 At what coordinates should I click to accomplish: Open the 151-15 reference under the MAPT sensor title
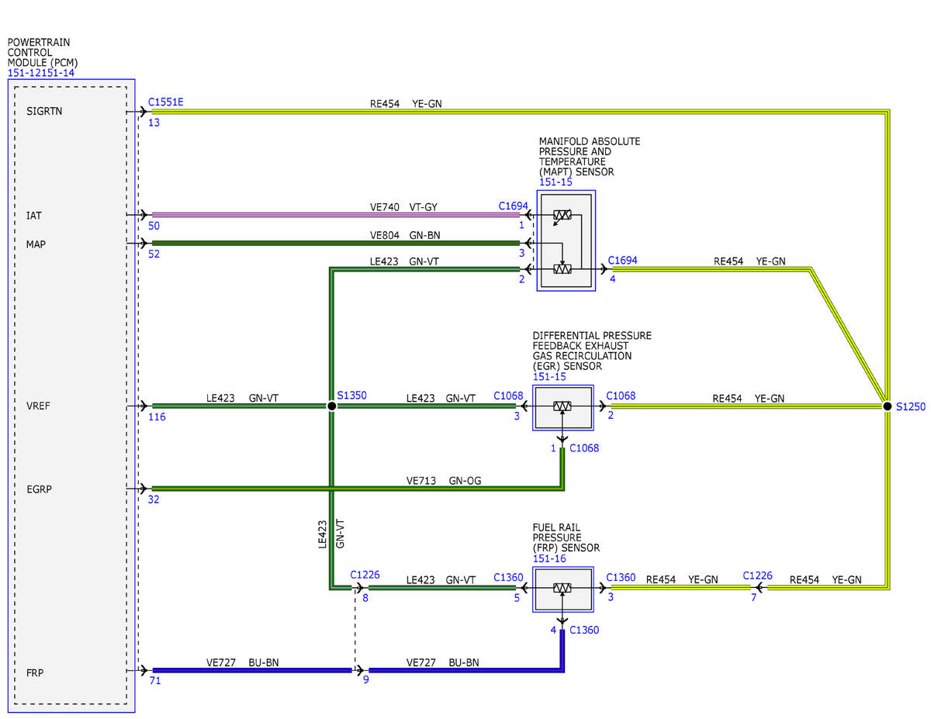pyautogui.click(x=555, y=183)
